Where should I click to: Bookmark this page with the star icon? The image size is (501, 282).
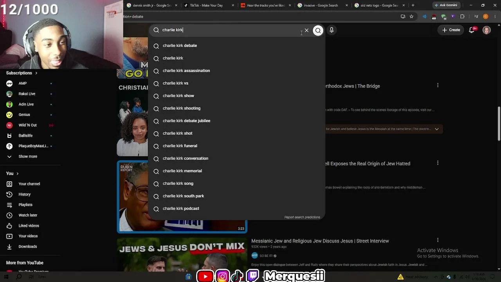411,16
